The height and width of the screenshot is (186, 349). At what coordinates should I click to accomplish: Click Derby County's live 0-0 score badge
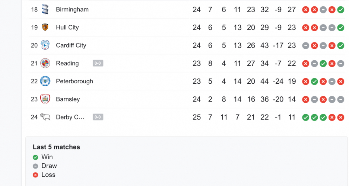[98, 117]
